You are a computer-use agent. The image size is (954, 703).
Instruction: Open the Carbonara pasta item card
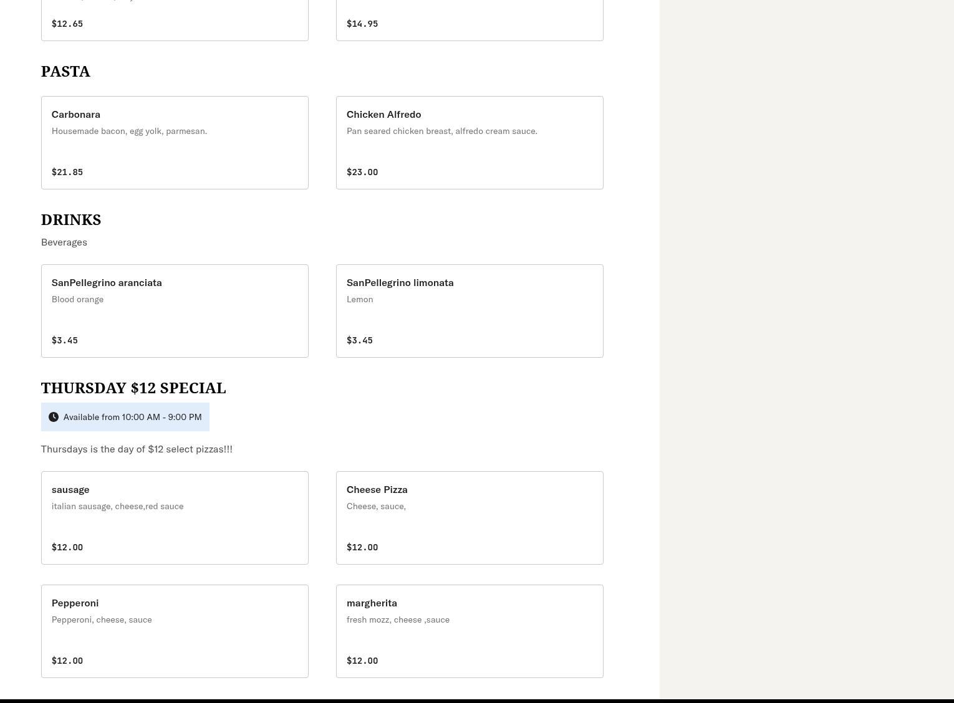pyautogui.click(x=175, y=143)
